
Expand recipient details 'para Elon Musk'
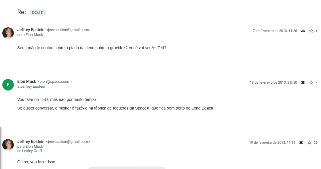click(x=30, y=147)
